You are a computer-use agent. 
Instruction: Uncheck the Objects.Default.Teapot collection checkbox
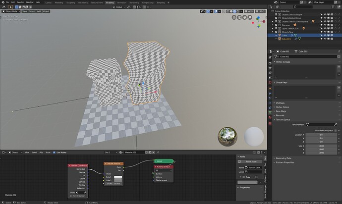(276, 14)
